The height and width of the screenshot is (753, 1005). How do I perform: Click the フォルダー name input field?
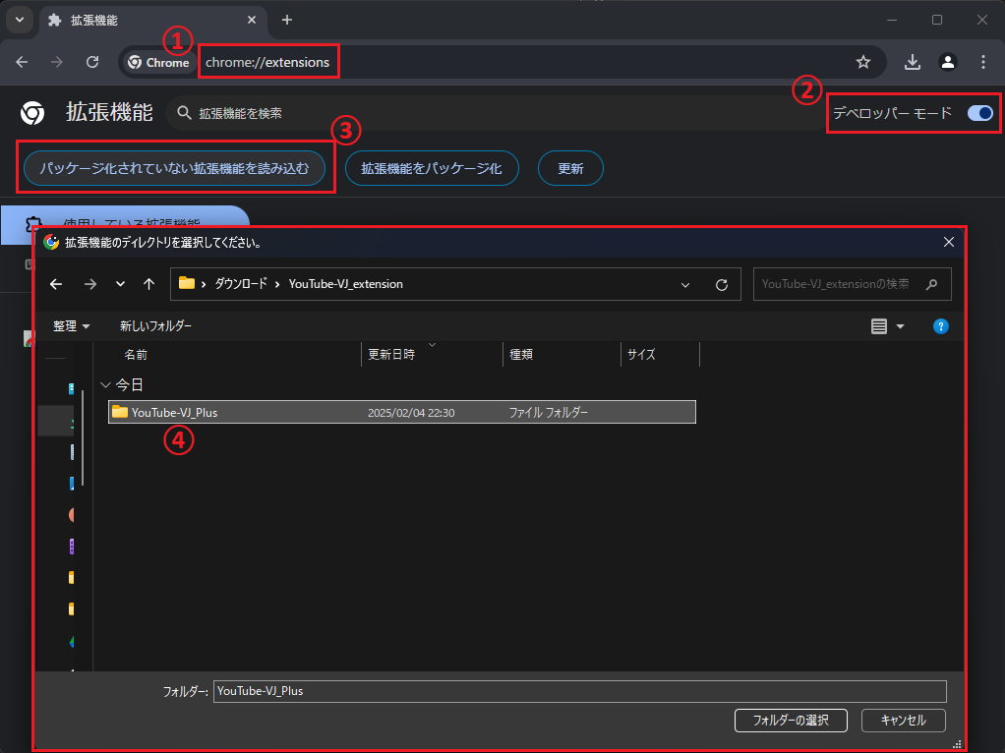(x=579, y=691)
